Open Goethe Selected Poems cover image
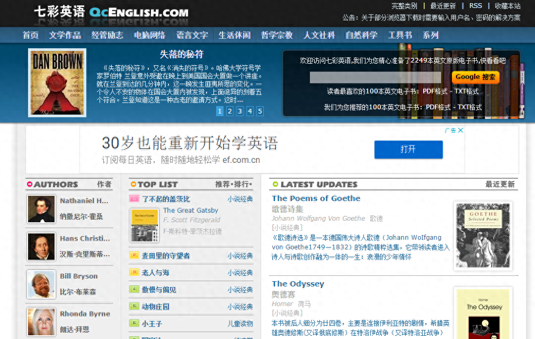The width and height of the screenshot is (535, 339). pos(483,236)
